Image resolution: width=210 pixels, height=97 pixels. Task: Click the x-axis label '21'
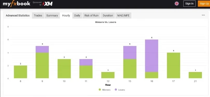(x=195, y=81)
